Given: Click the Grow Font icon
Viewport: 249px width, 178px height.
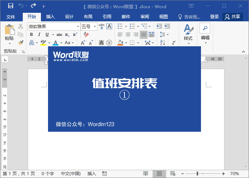Looking at the screenshot, I should pyautogui.click(x=83, y=43).
